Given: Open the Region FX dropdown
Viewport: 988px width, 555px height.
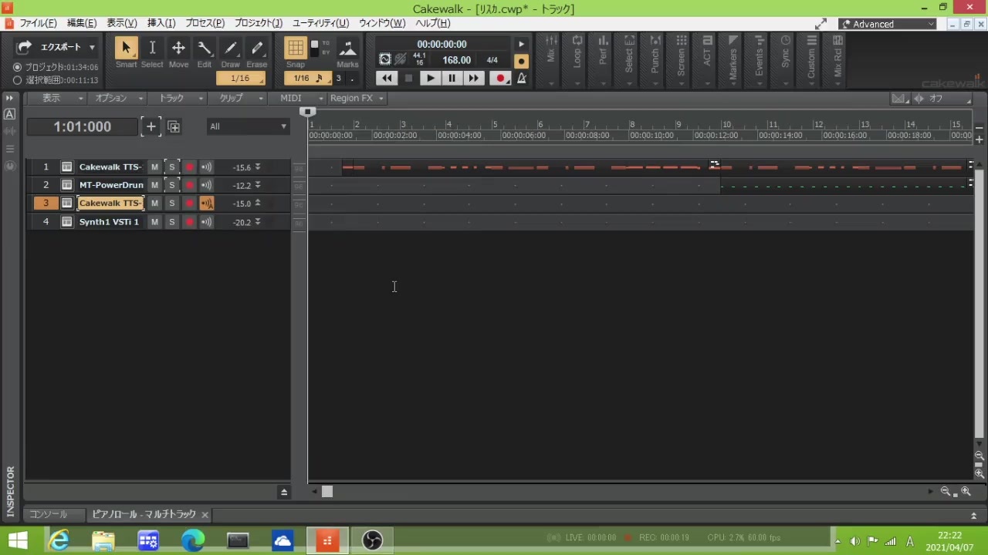Looking at the screenshot, I should [x=356, y=98].
